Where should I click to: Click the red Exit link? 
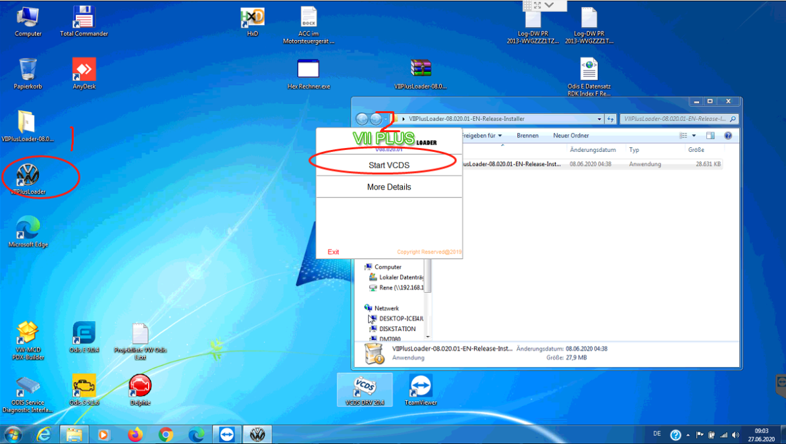tap(333, 252)
